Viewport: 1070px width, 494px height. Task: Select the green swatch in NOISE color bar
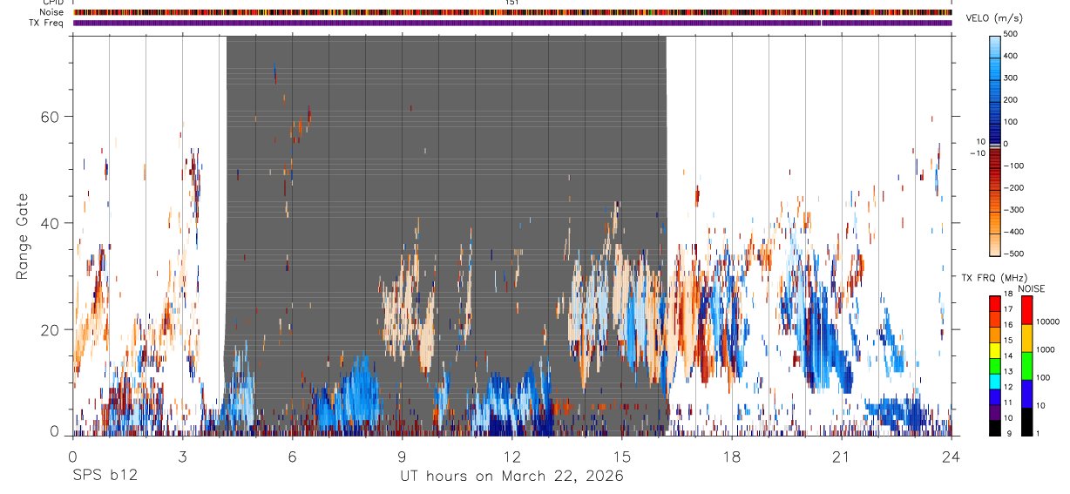point(1026,366)
